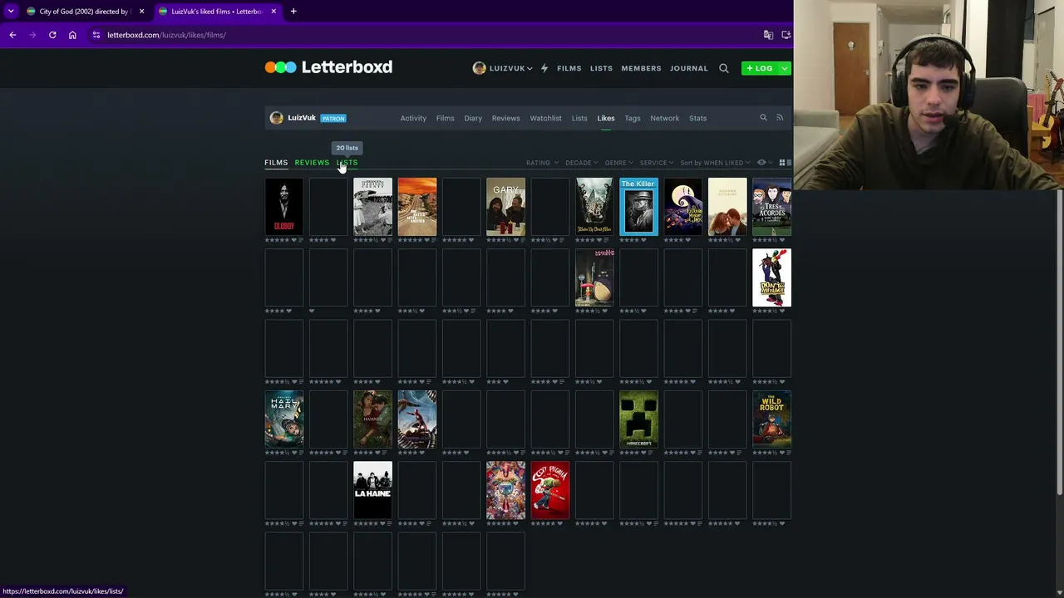Open the translate page icon
This screenshot has height=598, width=1064.
click(768, 35)
